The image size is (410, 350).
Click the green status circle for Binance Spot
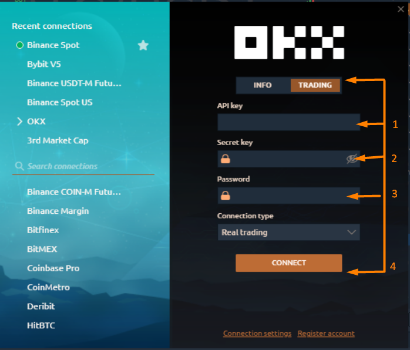click(19, 45)
